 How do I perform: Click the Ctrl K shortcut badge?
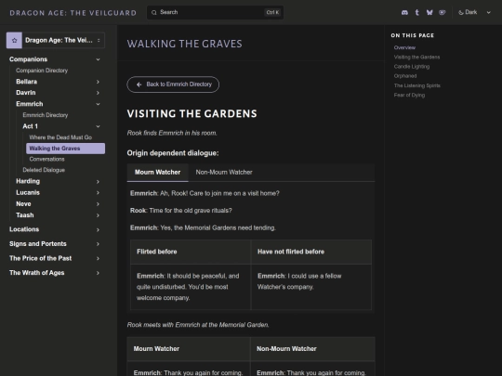(x=272, y=12)
